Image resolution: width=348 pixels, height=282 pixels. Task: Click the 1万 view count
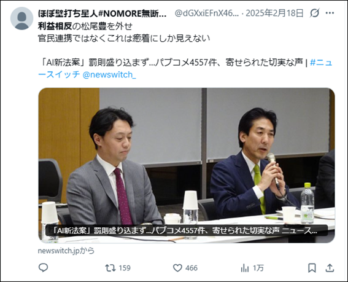point(258,268)
